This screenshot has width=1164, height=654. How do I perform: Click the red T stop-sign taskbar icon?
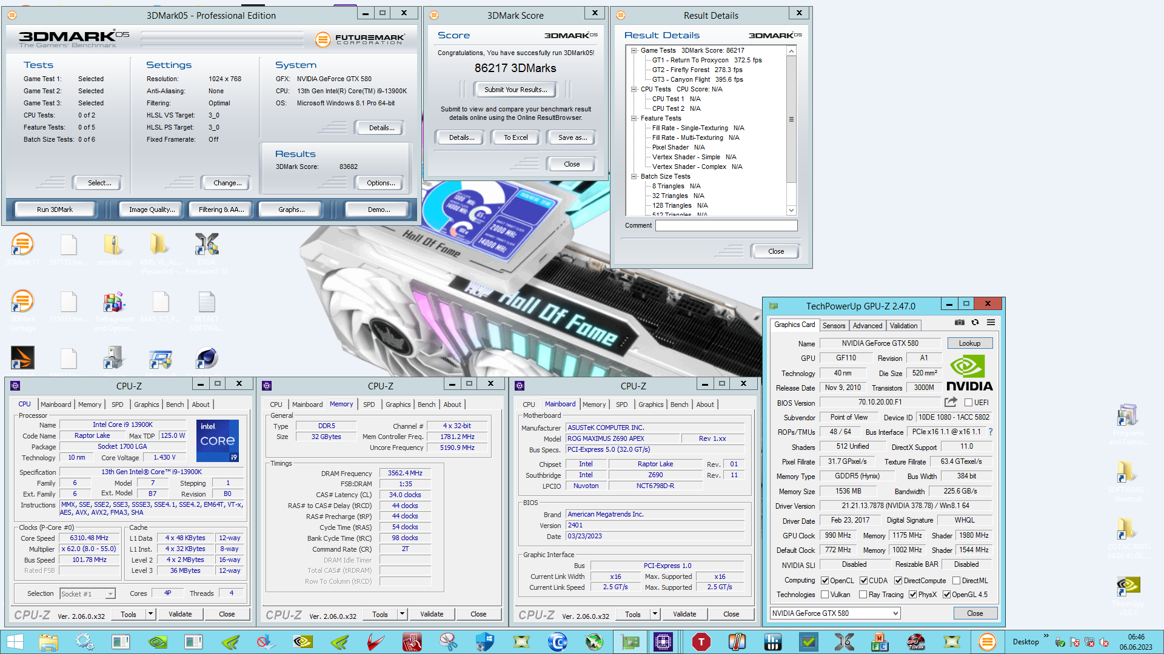(x=701, y=642)
